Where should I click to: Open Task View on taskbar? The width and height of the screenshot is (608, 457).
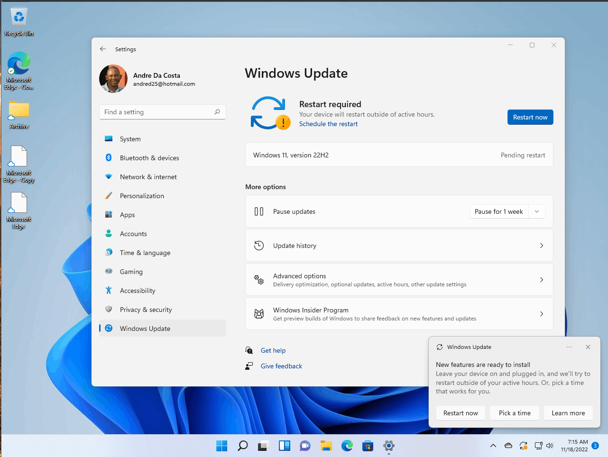pyautogui.click(x=263, y=446)
